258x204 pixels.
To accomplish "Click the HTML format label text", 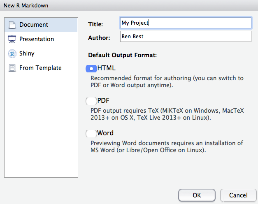I will (107, 68).
